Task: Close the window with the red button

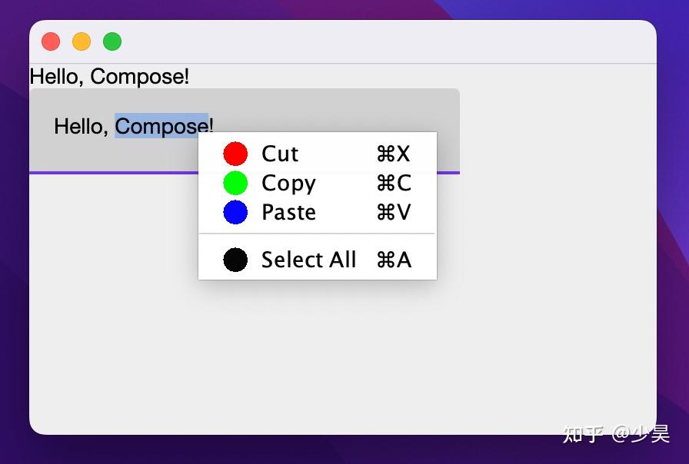Action: (x=51, y=41)
